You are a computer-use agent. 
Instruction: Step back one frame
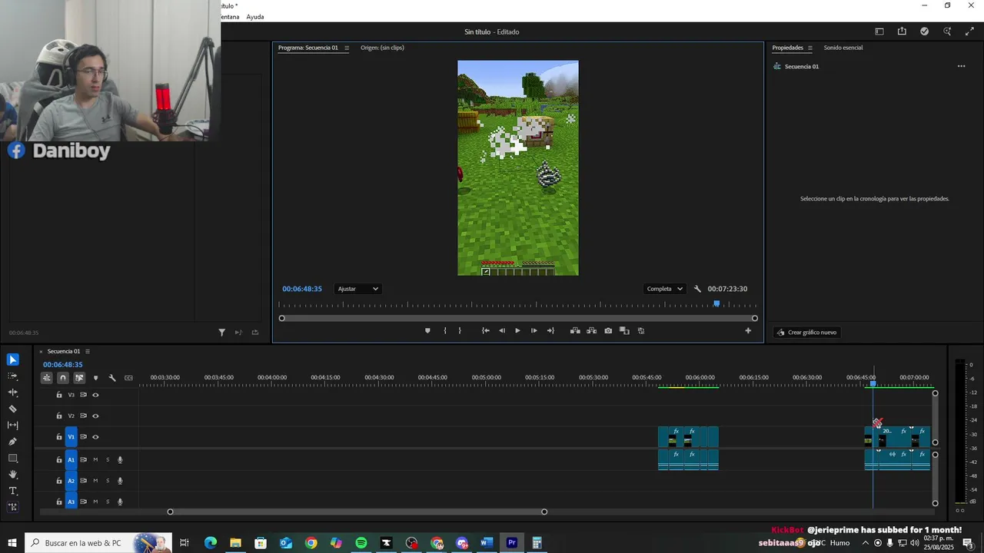(502, 331)
